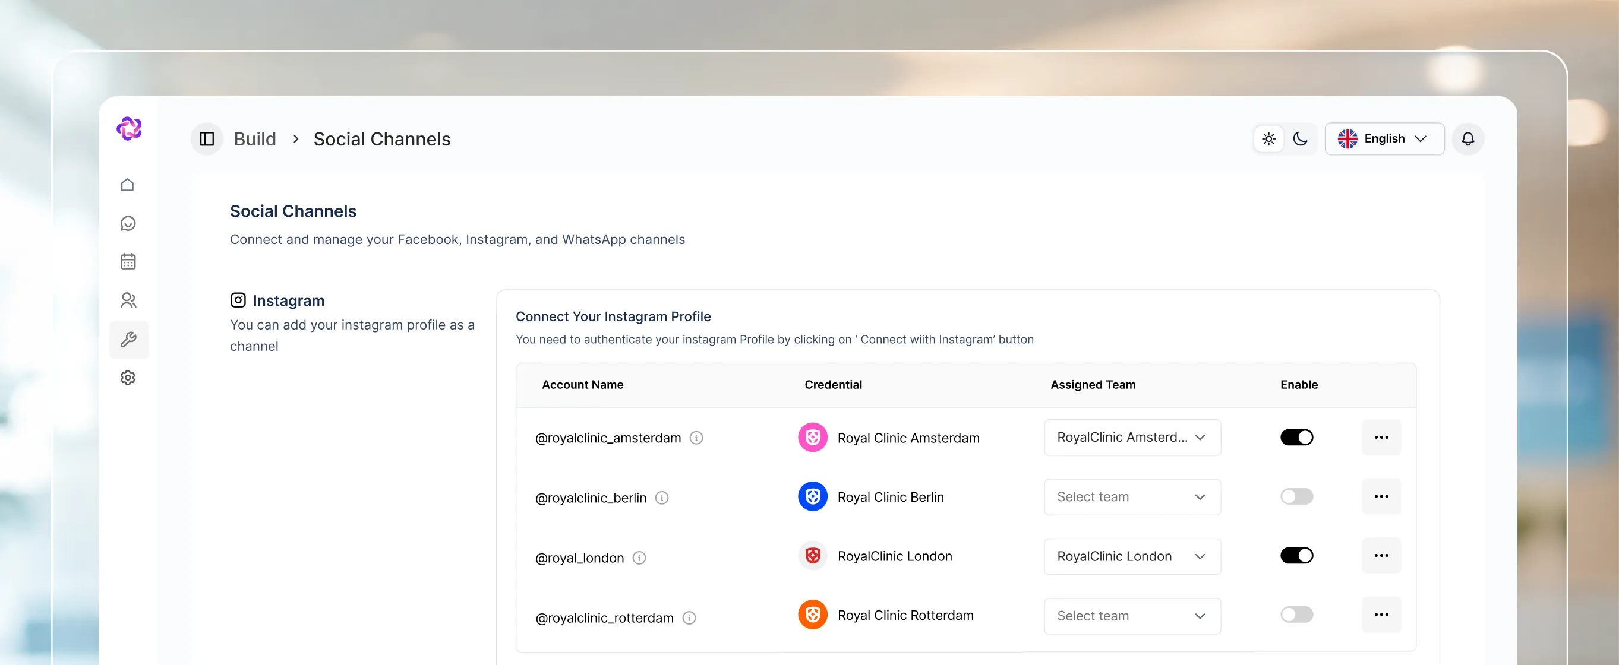Image resolution: width=1619 pixels, height=665 pixels.
Task: Show info for @royalclinic_rotterdam
Action: tap(689, 618)
